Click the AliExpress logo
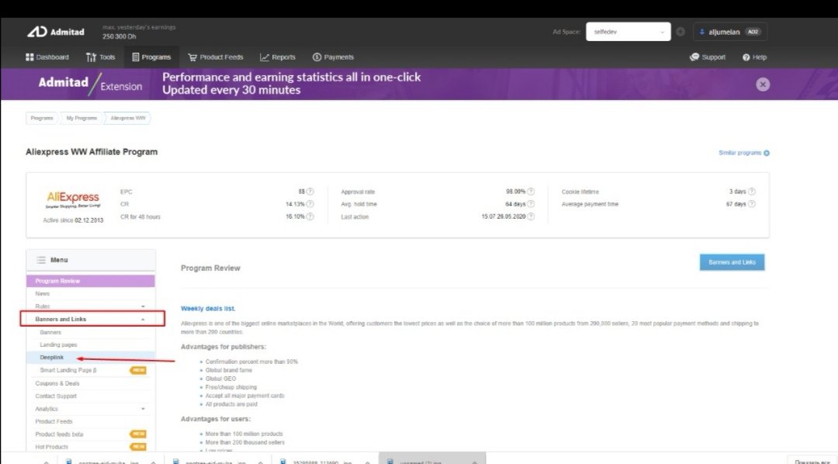Image resolution: width=838 pixels, height=464 pixels. pos(73,199)
